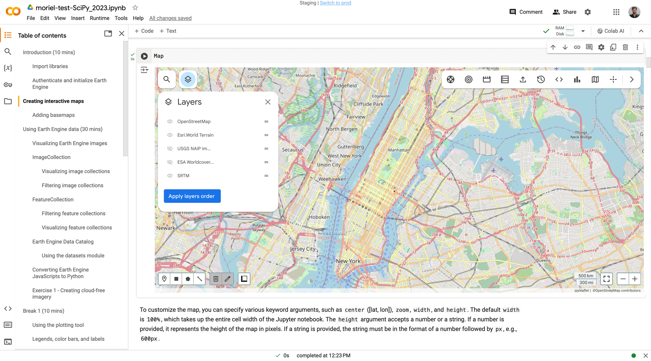Viewport: 651px width, 361px height.
Task: Click the delete drawn shapes trash icon
Action: point(216,279)
